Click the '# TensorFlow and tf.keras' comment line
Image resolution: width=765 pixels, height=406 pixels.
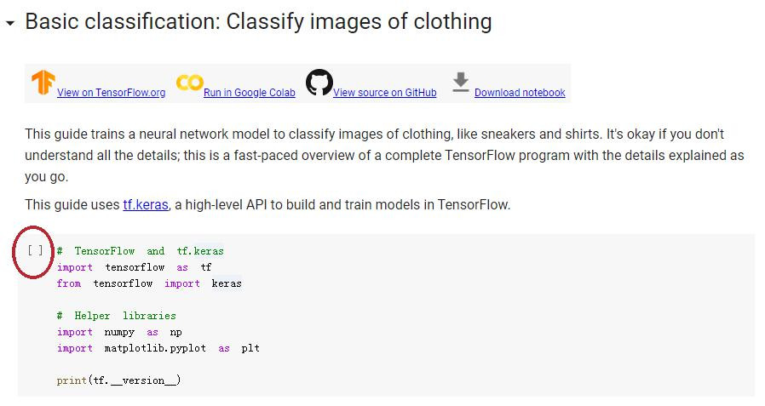tap(140, 251)
